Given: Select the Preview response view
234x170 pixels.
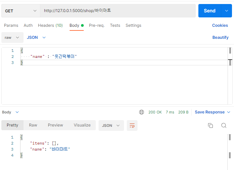Looking at the screenshot, I should click(x=55, y=125).
